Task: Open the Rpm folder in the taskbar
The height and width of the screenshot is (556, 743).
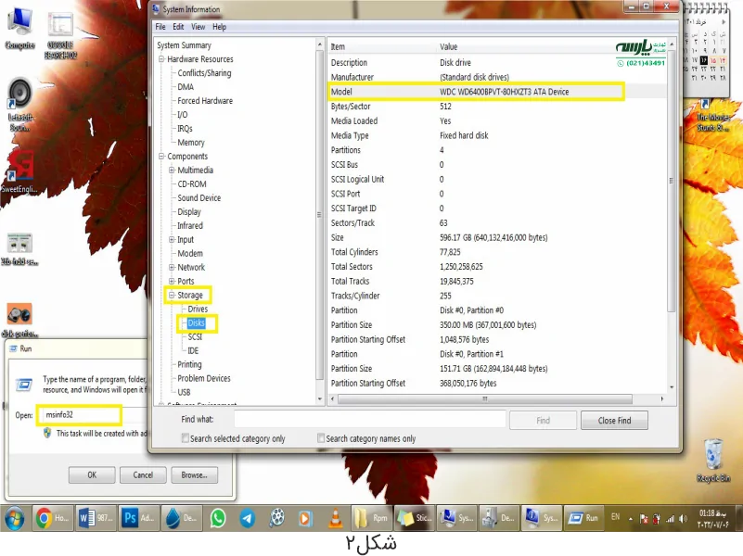Action: click(371, 518)
